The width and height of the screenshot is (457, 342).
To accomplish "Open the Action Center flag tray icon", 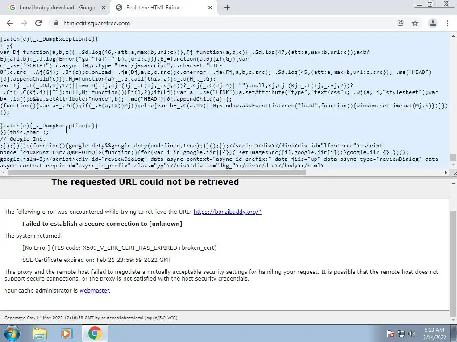I will (x=390, y=334).
